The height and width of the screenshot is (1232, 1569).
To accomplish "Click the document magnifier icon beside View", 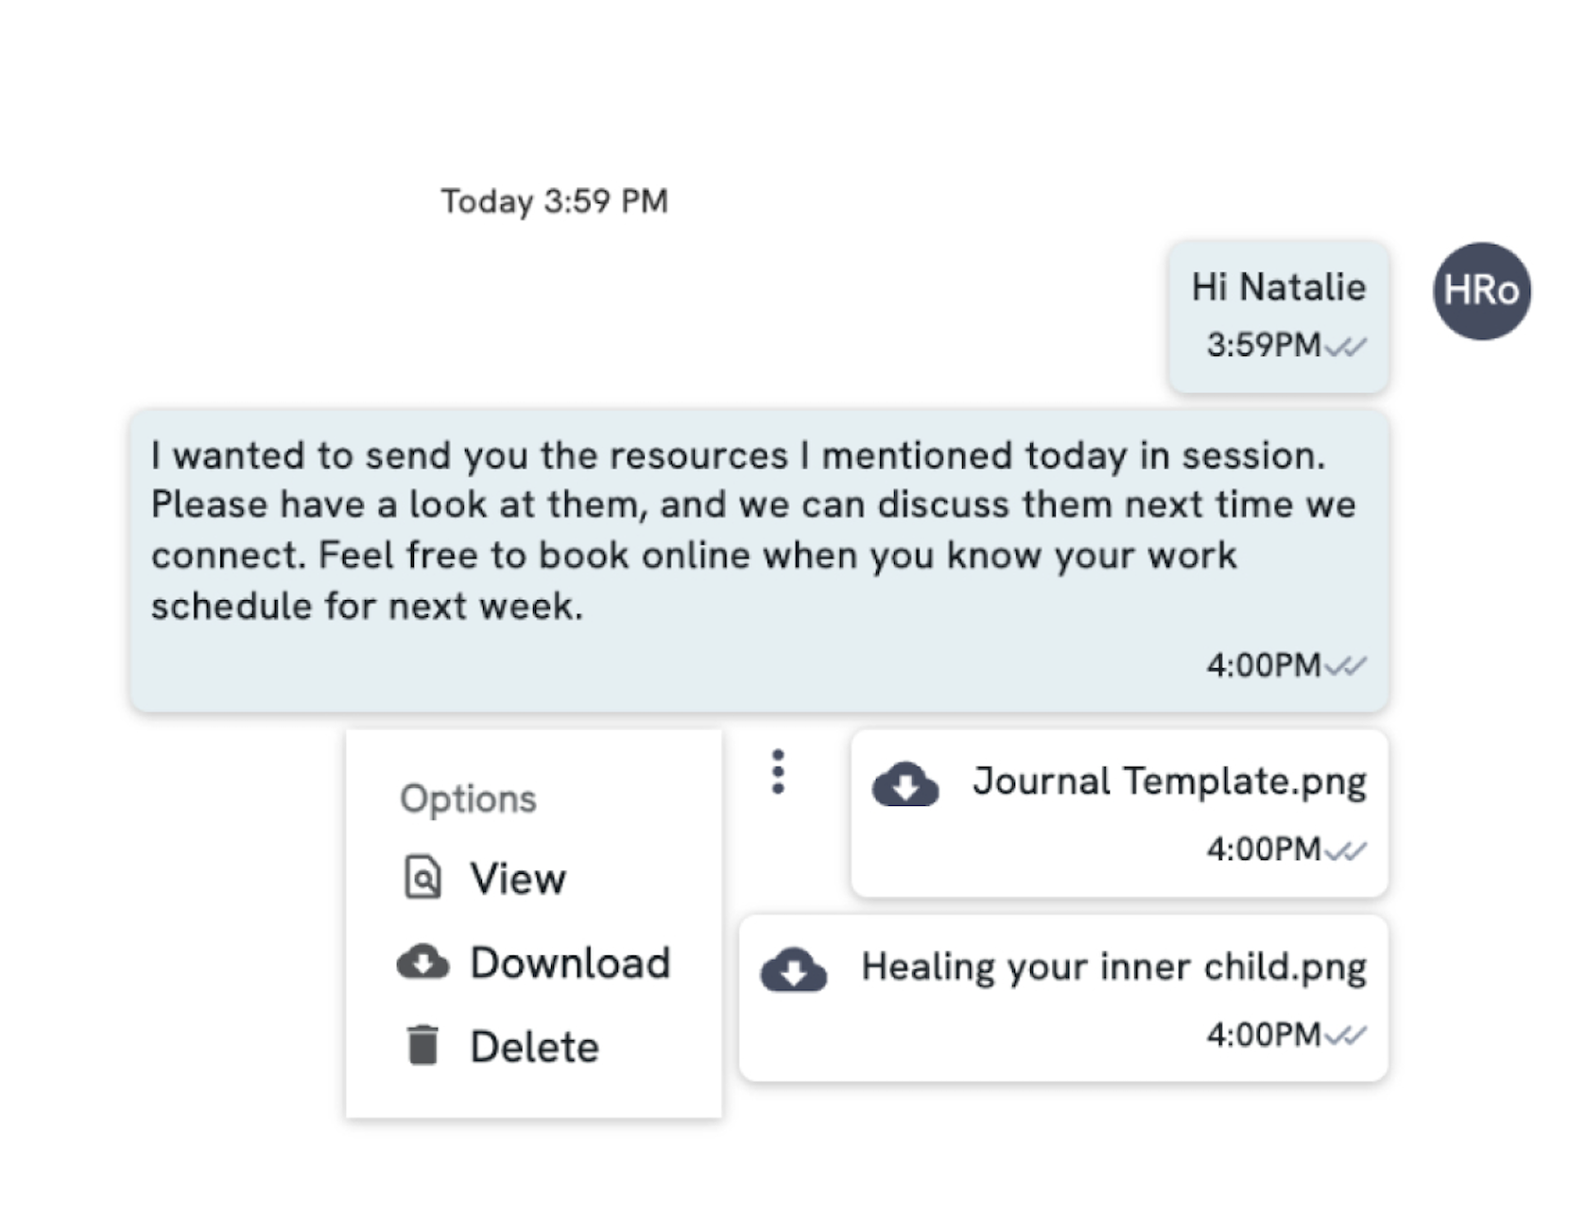I will [x=422, y=878].
